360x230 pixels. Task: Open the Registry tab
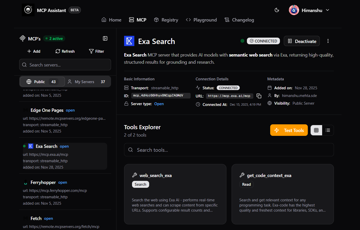166,20
